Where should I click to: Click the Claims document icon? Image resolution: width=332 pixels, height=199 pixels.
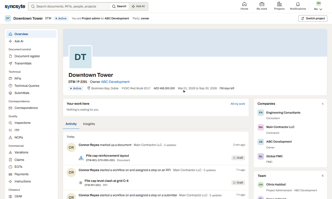click(11, 160)
